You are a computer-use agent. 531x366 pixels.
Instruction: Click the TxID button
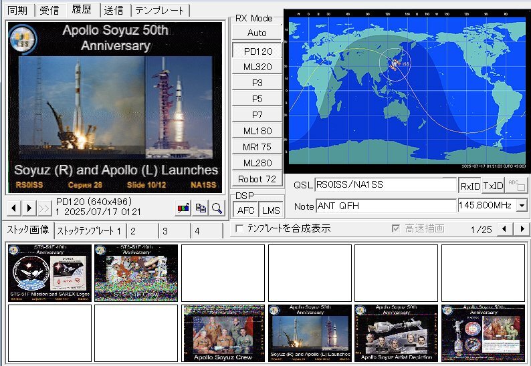click(x=493, y=186)
